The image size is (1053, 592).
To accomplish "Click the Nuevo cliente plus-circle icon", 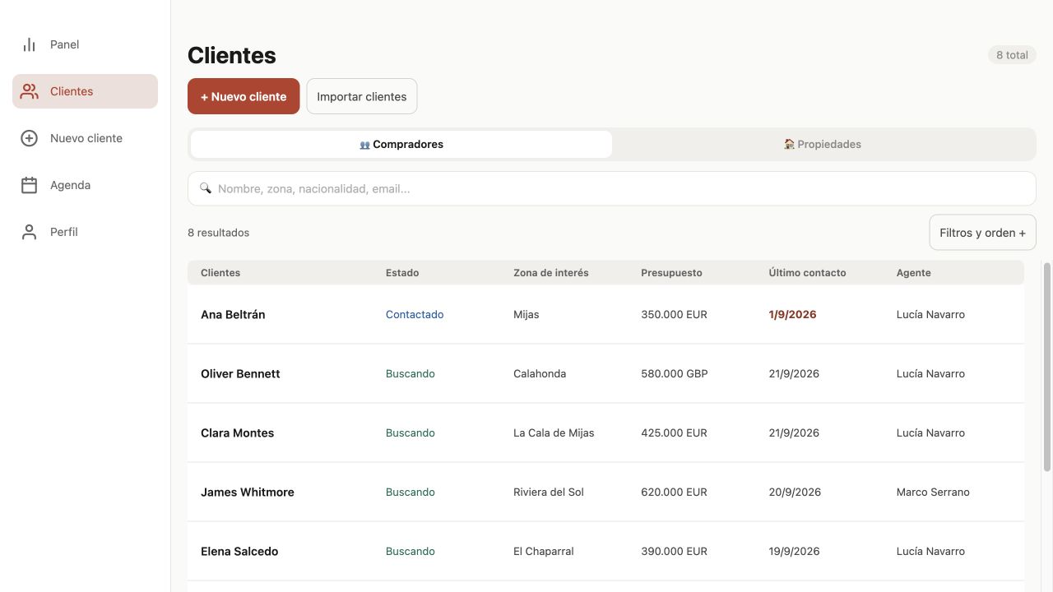I will click(x=30, y=138).
